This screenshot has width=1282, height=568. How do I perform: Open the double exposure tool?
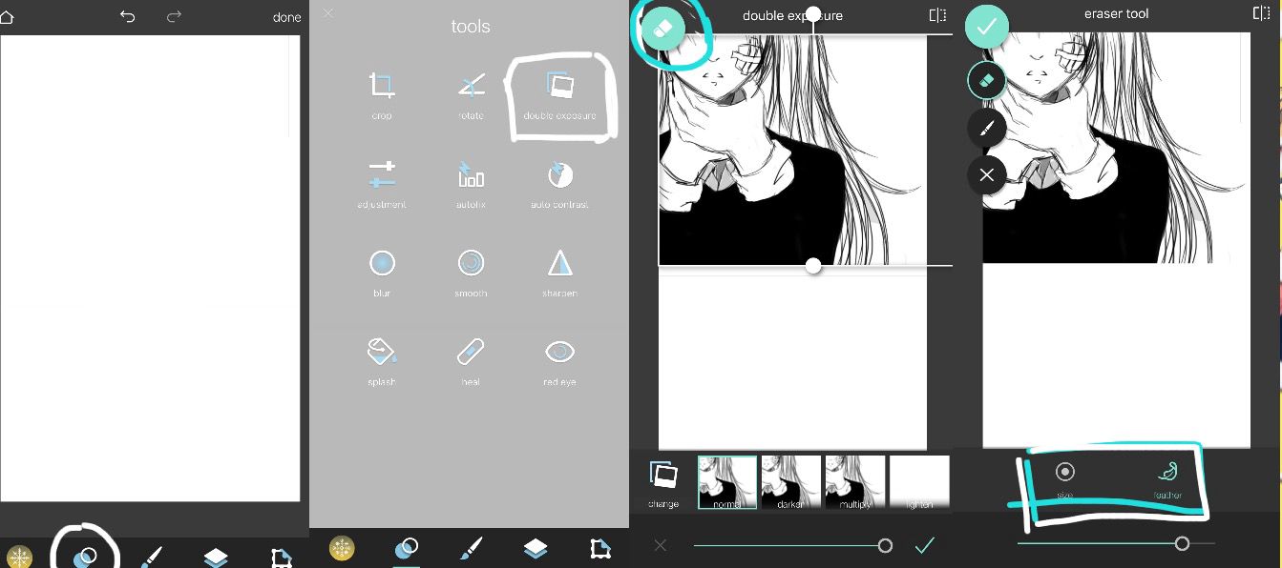[559, 95]
